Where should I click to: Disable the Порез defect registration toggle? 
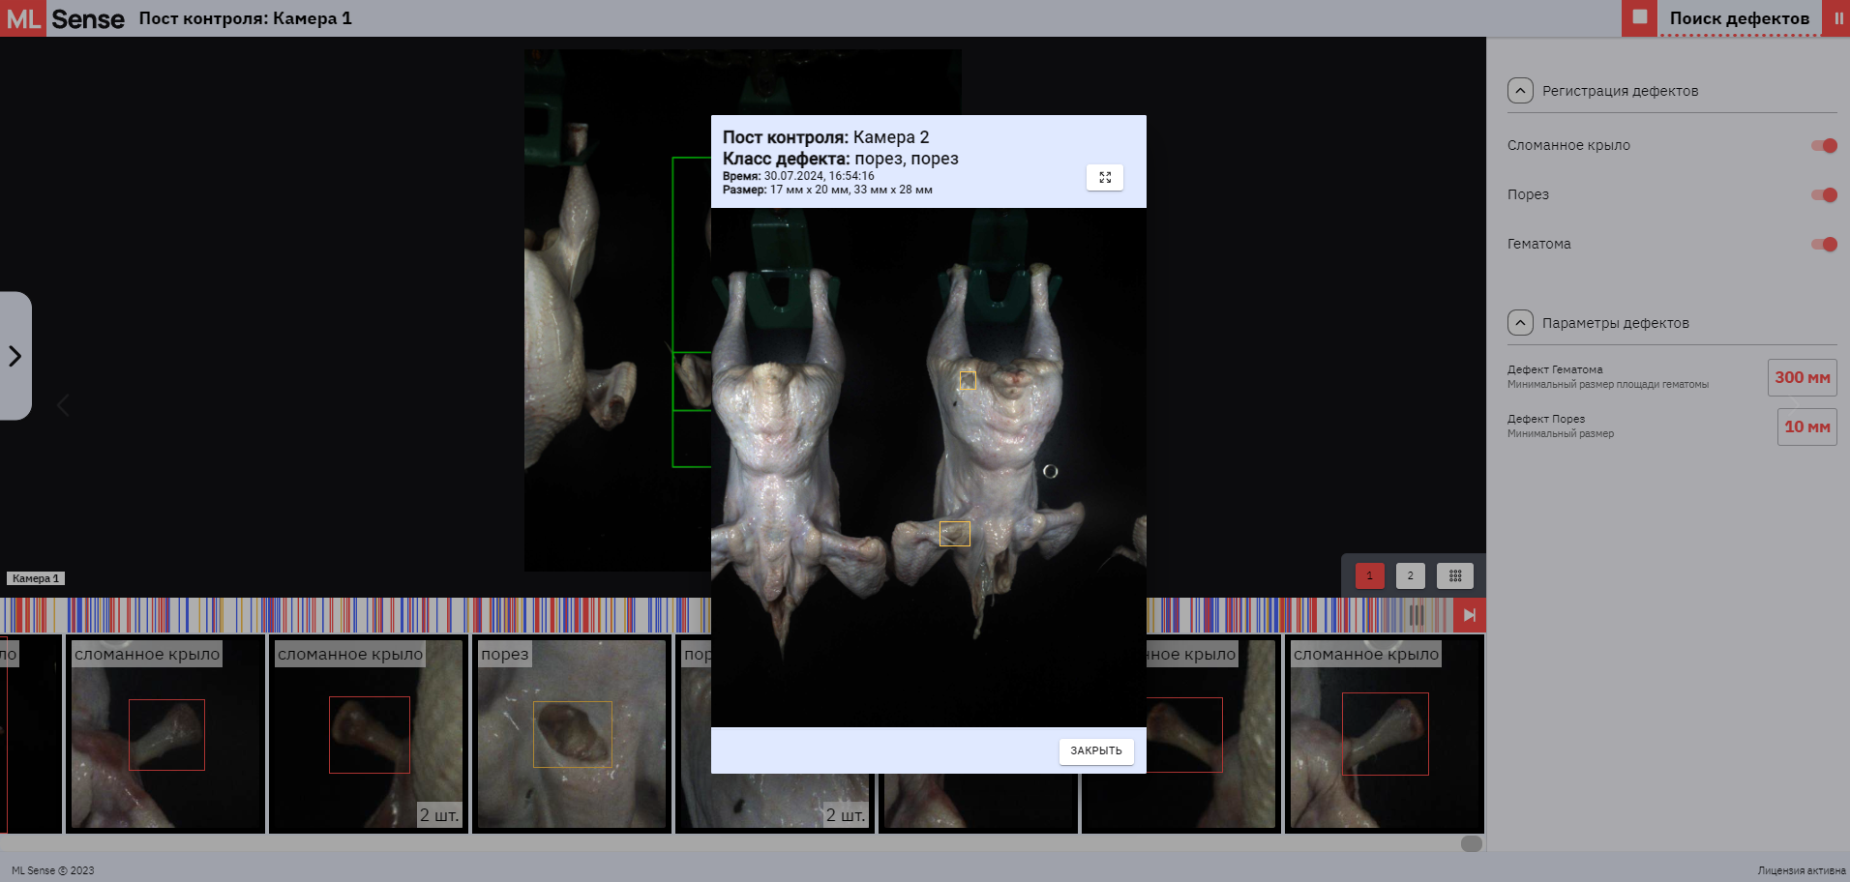[1824, 195]
